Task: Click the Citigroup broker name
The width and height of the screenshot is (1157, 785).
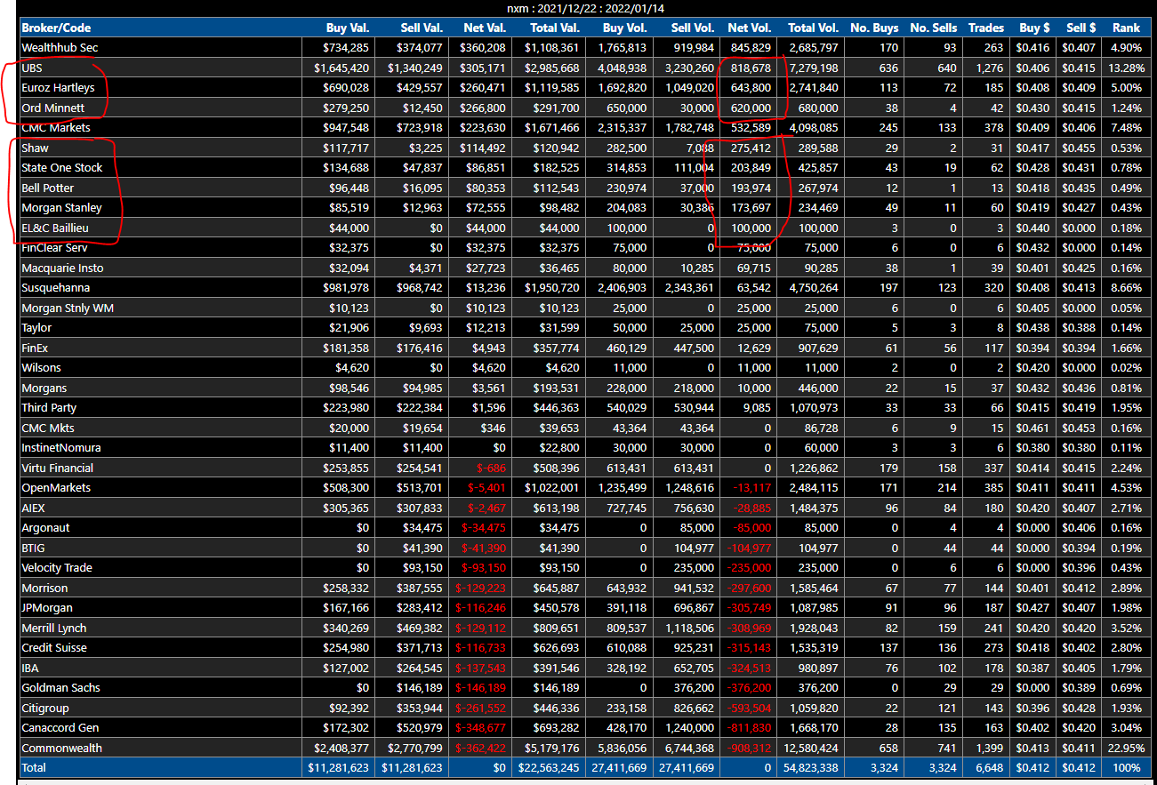Action: tap(46, 708)
